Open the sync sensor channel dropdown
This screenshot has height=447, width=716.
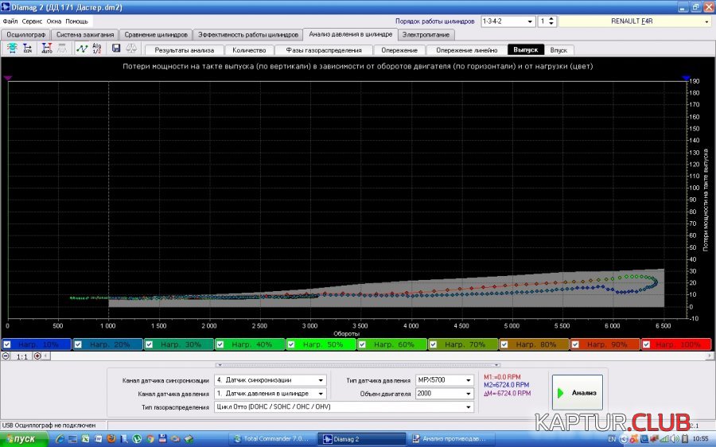tap(321, 380)
